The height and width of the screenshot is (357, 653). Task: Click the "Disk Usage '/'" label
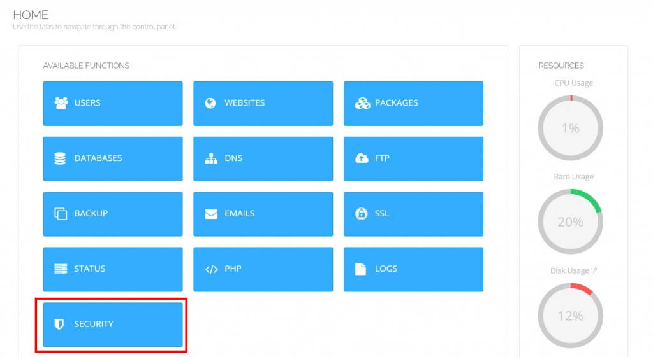(573, 270)
